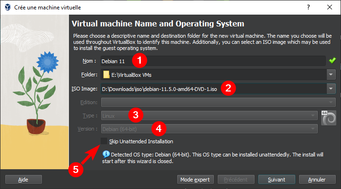Click the Folder: label

(89, 74)
